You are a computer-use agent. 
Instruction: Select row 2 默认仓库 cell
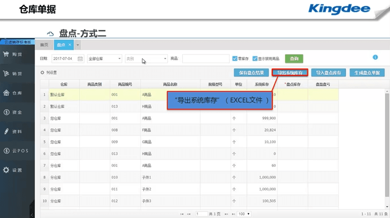[x=64, y=106]
